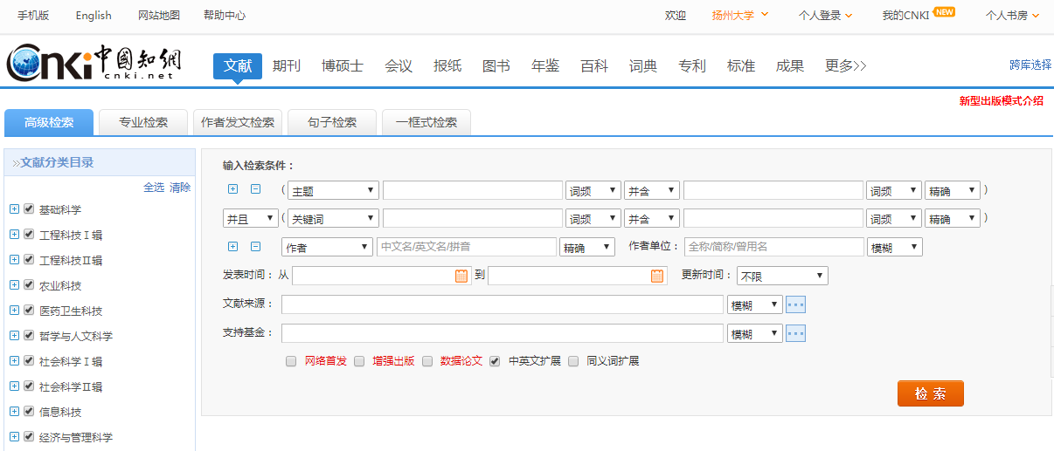Enable the 同义词扩展 checkbox
The image size is (1054, 451).
[574, 361]
